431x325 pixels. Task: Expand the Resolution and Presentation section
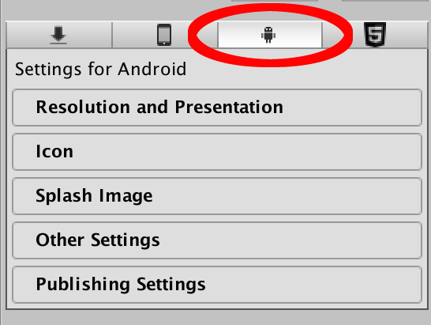coord(217,108)
